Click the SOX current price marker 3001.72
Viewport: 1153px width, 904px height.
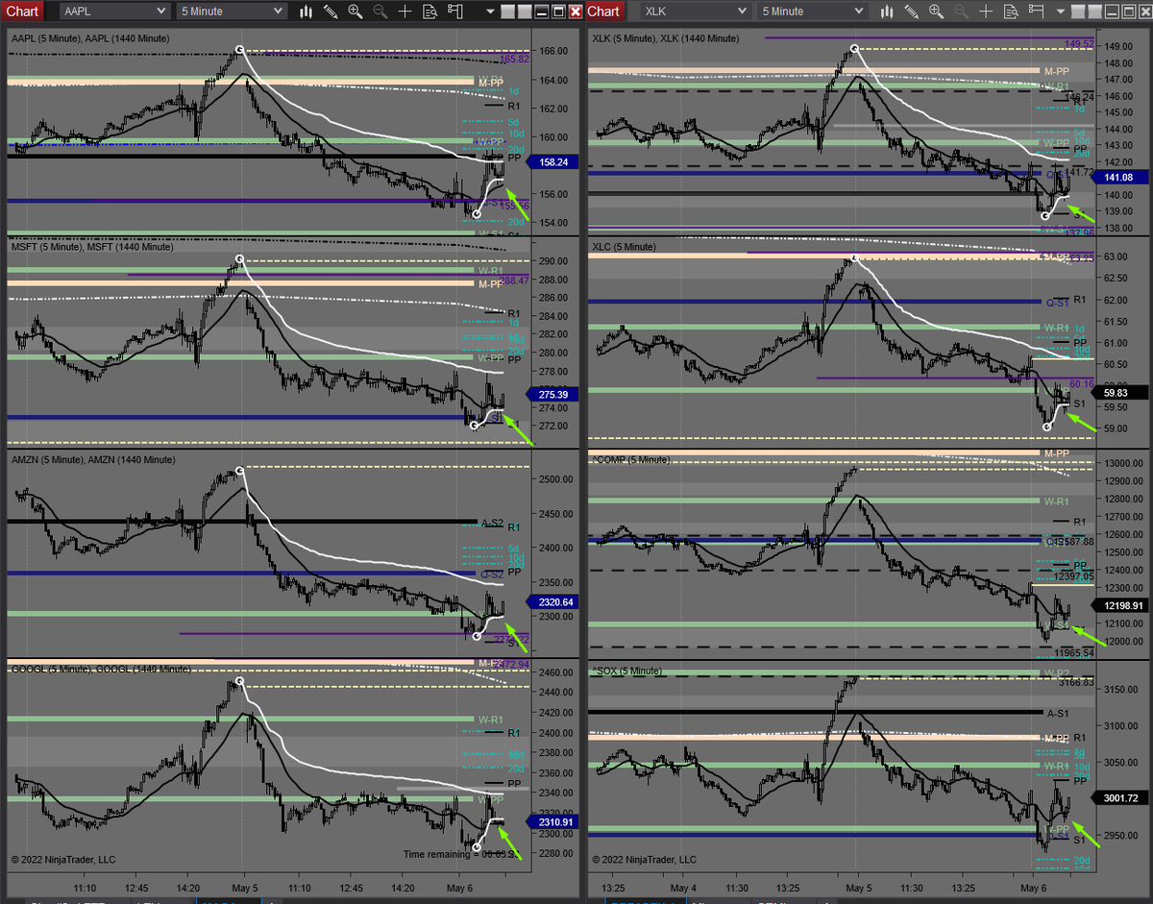[1121, 797]
